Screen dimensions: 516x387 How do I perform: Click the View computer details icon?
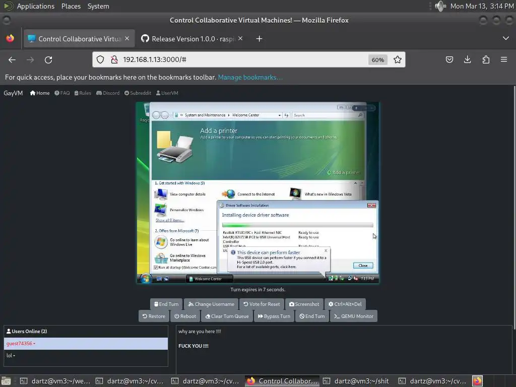[161, 194]
